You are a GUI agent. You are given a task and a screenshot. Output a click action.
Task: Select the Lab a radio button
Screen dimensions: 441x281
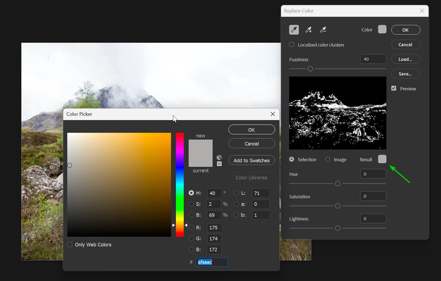(x=236, y=204)
